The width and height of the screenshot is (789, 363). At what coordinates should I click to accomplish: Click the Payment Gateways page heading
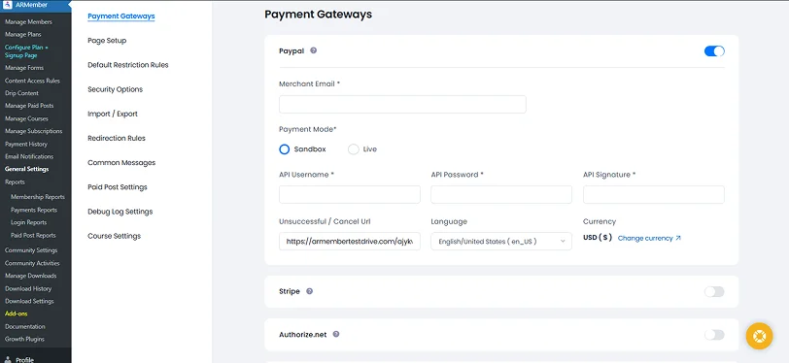click(x=318, y=15)
